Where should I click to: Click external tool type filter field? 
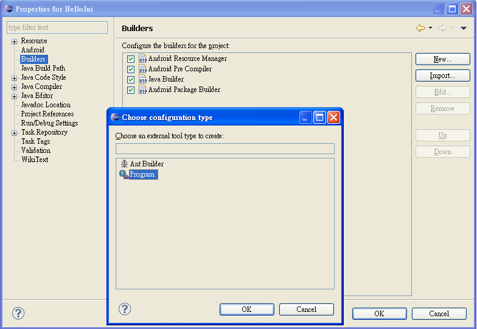tap(225, 149)
